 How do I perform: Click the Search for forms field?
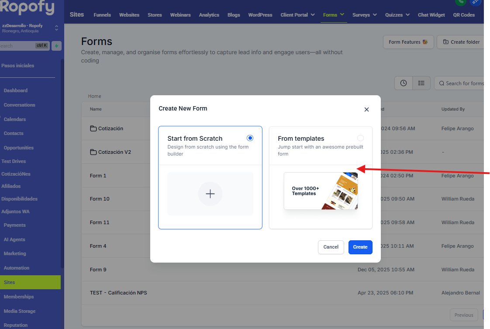coord(464,83)
